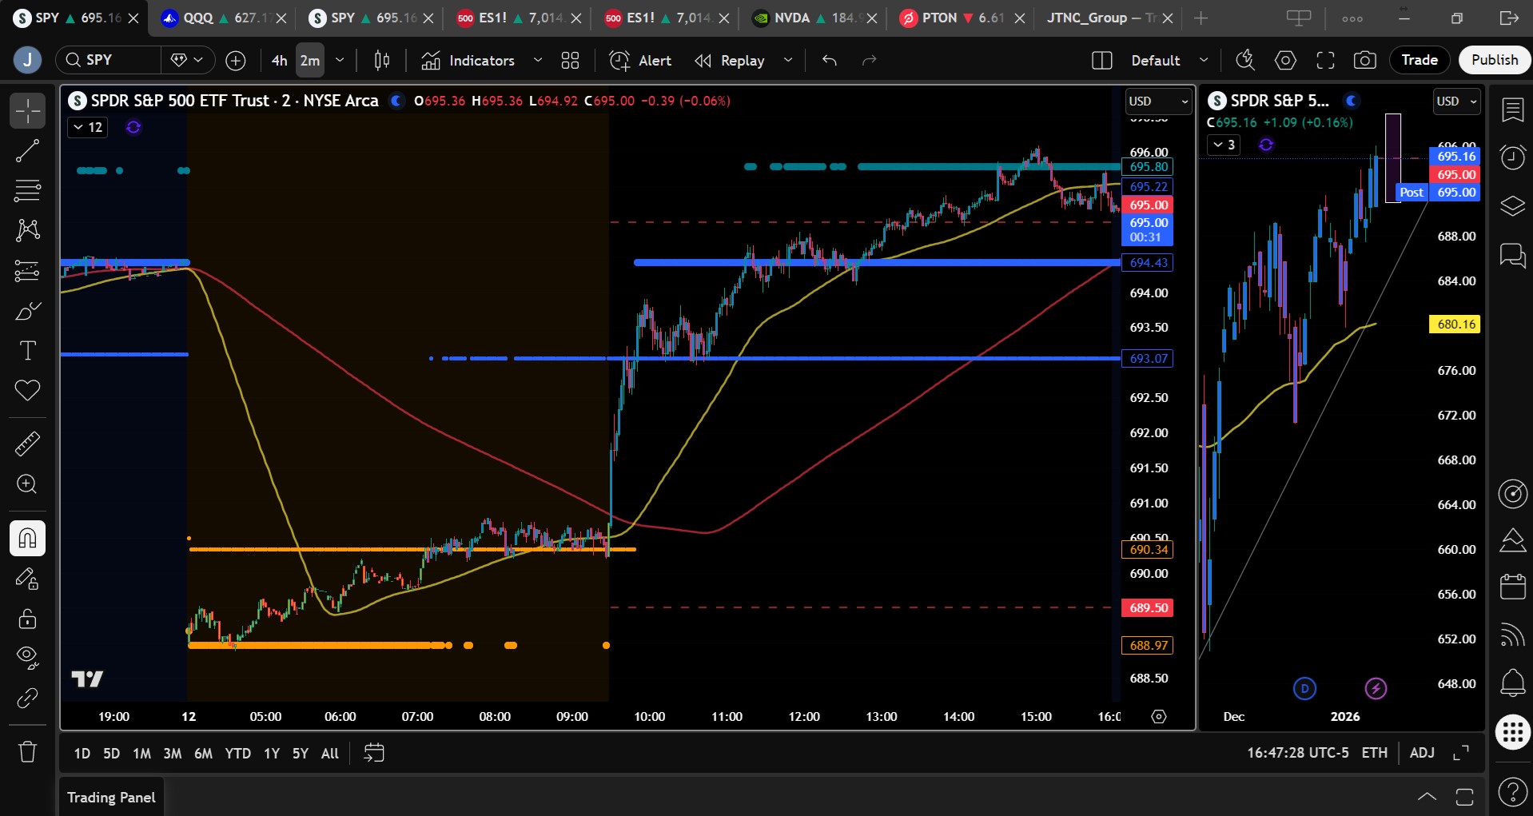The image size is (1533, 816).
Task: Select the text annotation tool
Action: pos(27,351)
